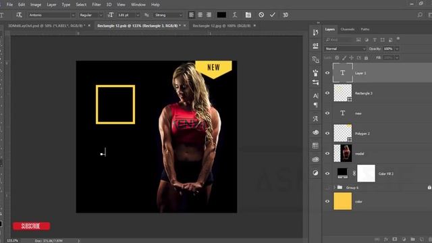Image resolution: width=432 pixels, height=243 pixels.
Task: Open the Regular font style dropdown
Action: (90, 15)
